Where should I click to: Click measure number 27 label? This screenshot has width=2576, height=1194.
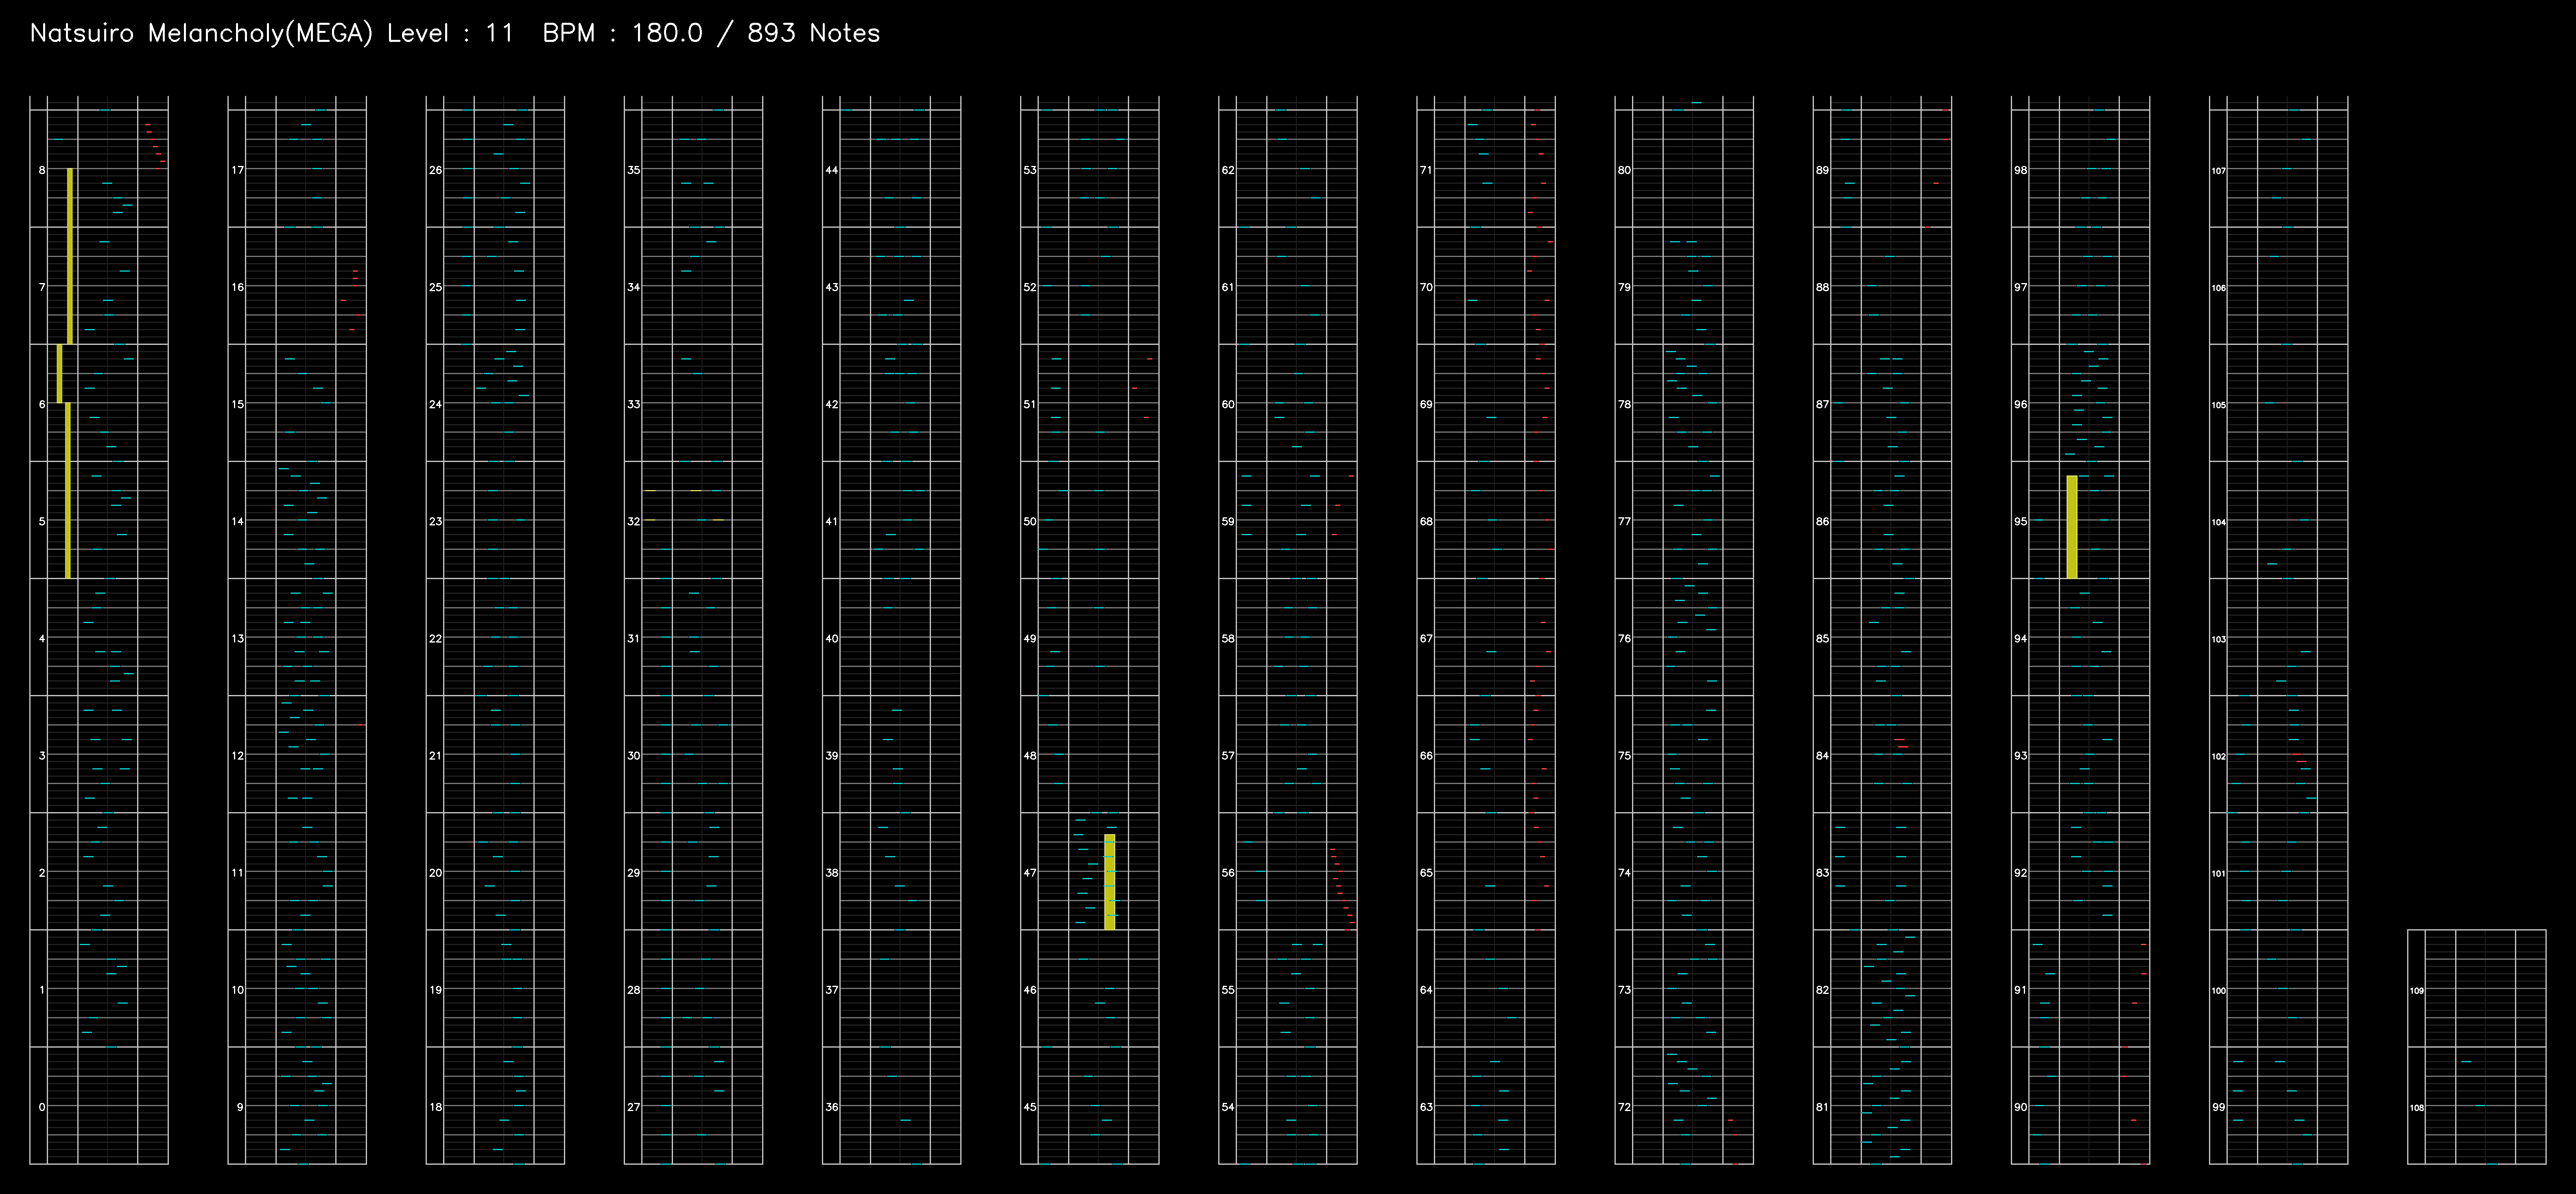pos(634,1107)
